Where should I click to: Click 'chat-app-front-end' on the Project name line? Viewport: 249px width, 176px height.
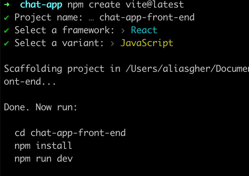coord(147,17)
